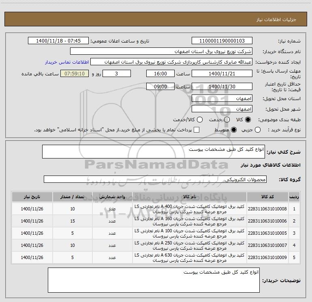Click product code 2283110631010006
312x302 pixels.
267,221
